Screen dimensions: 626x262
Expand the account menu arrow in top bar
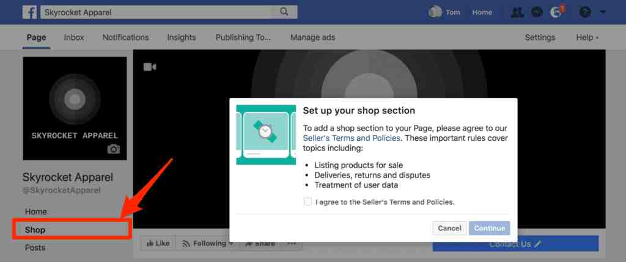point(602,12)
